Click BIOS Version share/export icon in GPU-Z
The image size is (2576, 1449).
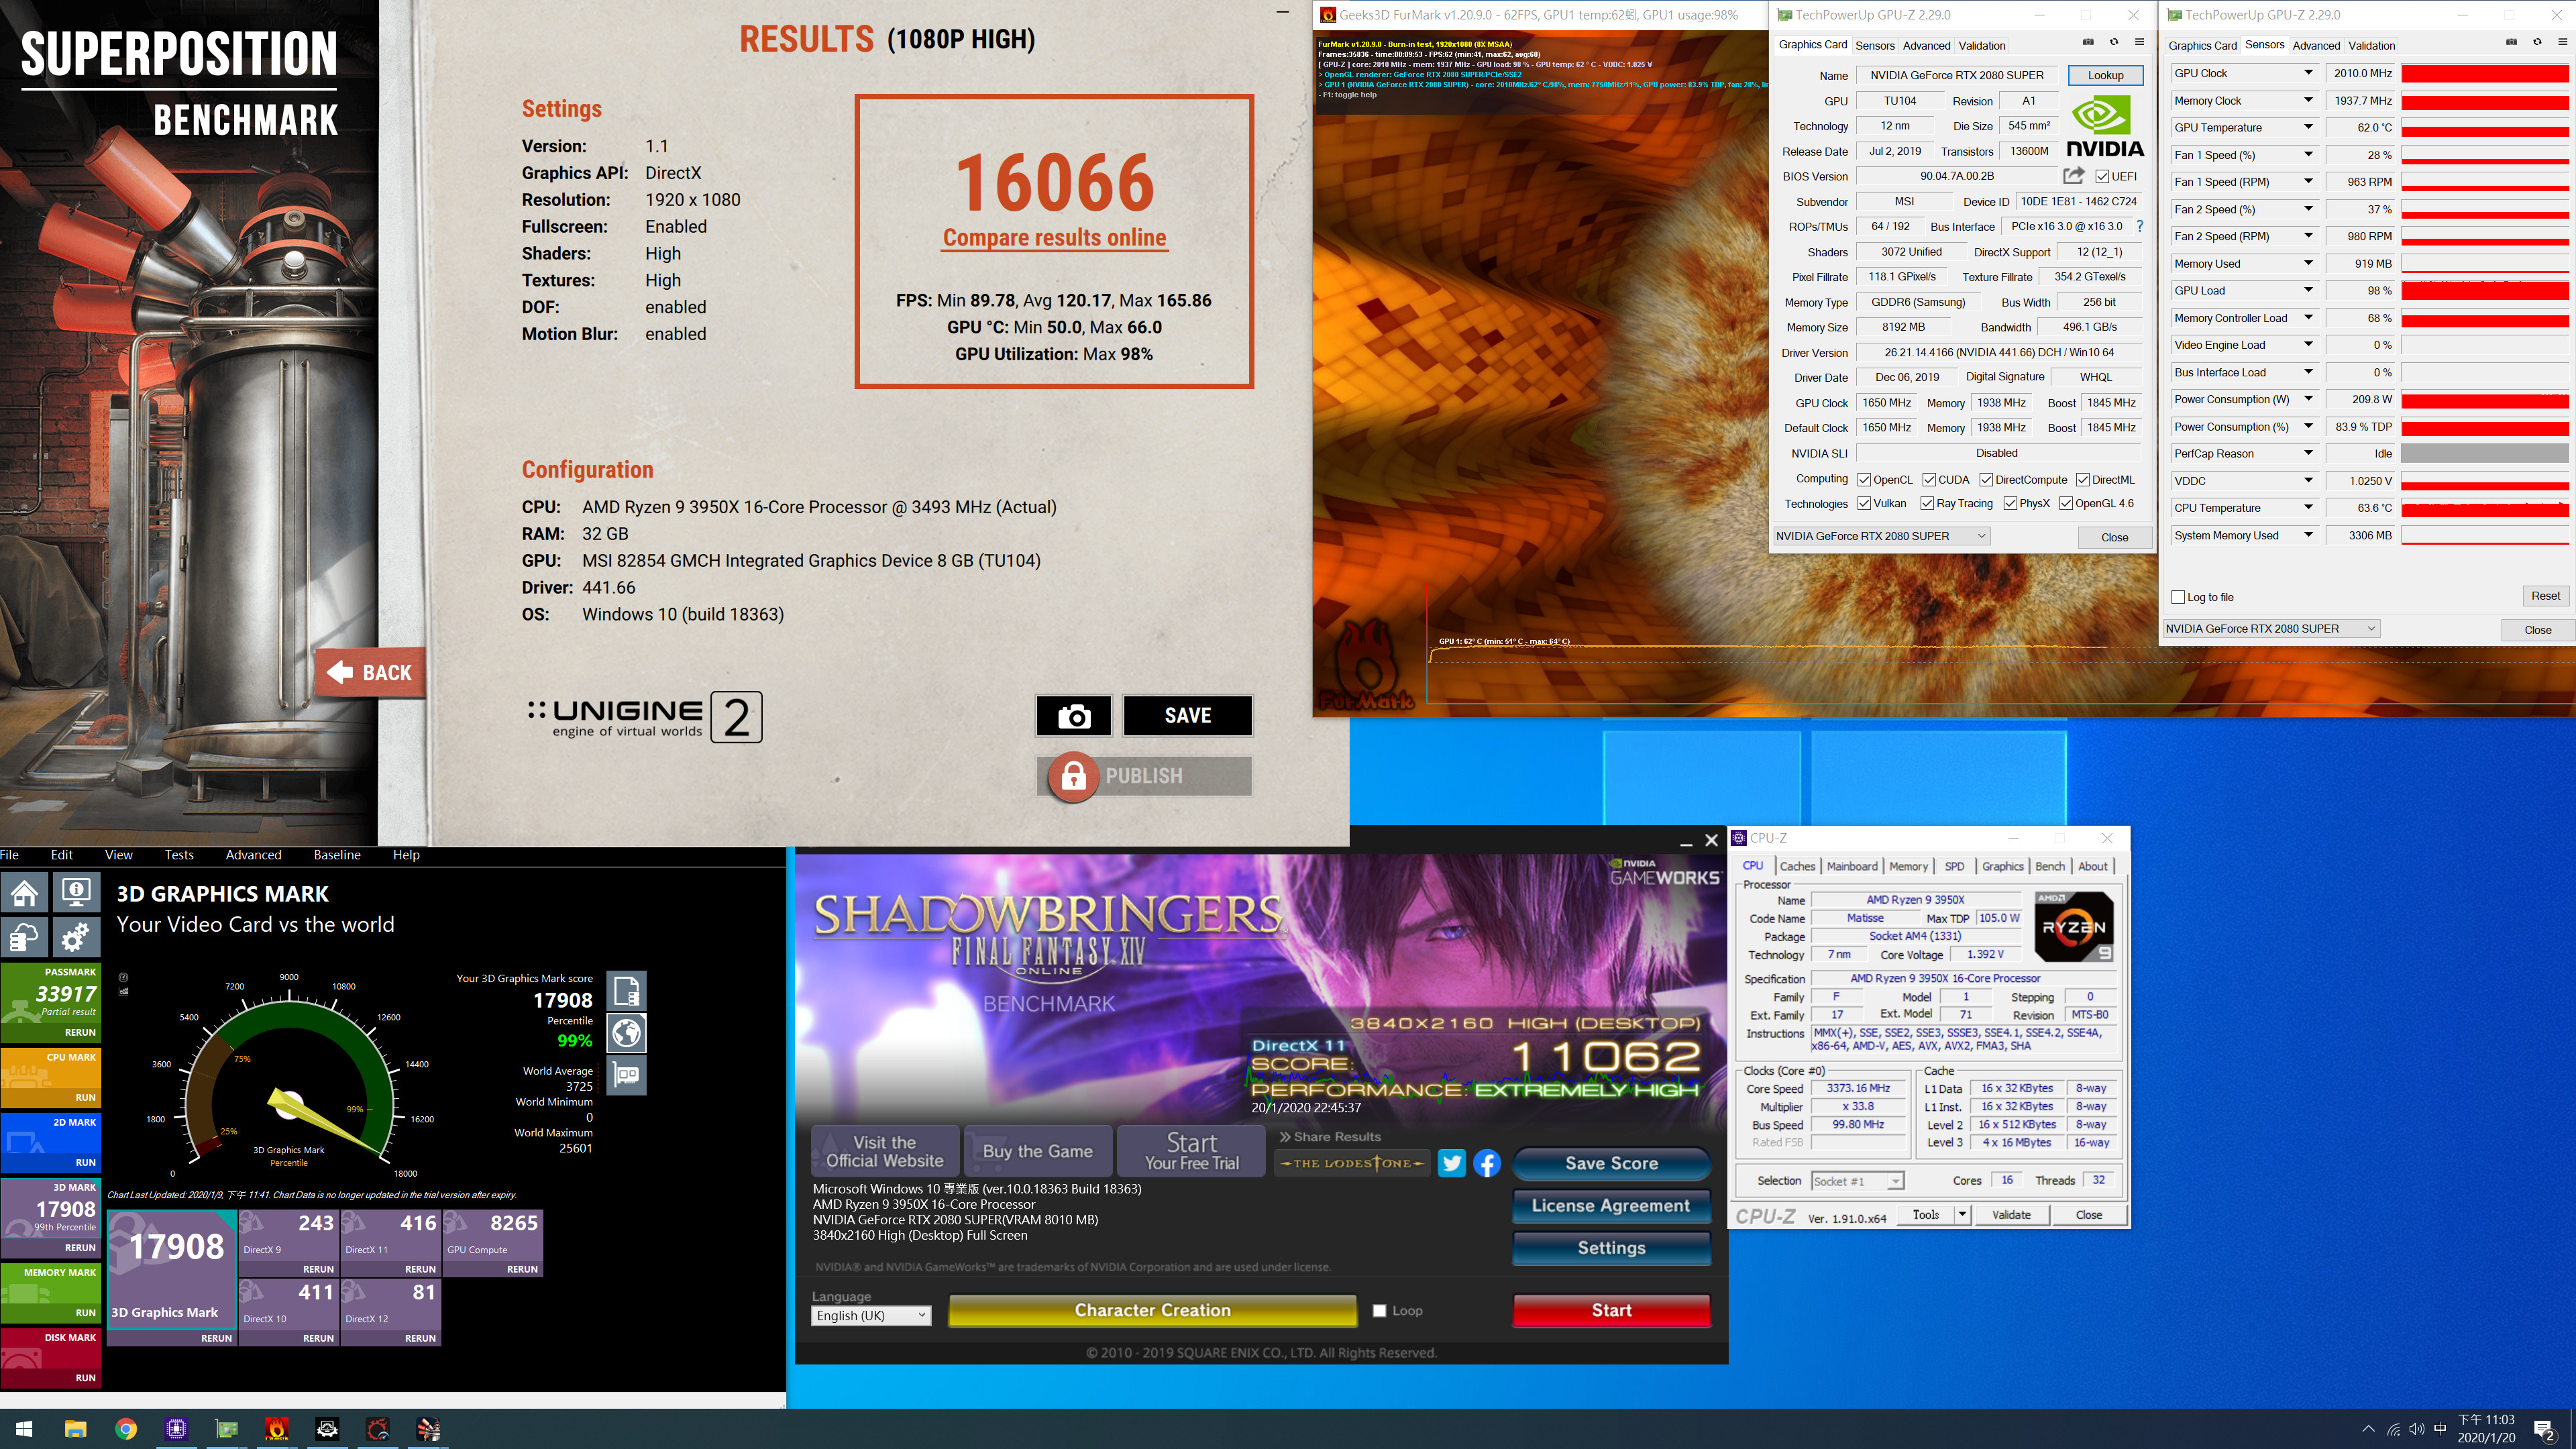point(2073,176)
